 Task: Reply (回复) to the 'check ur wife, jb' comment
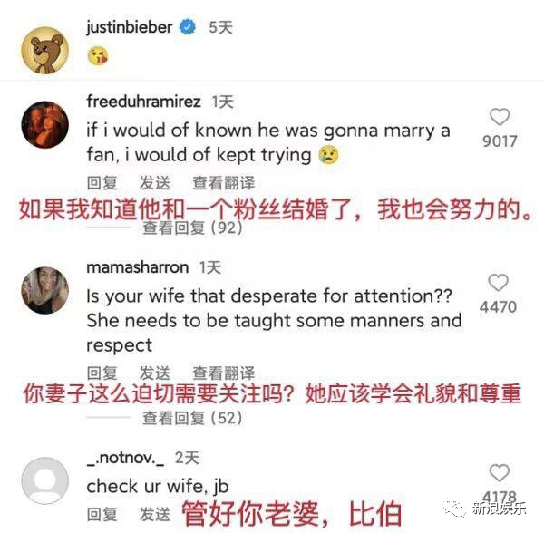coord(102,514)
